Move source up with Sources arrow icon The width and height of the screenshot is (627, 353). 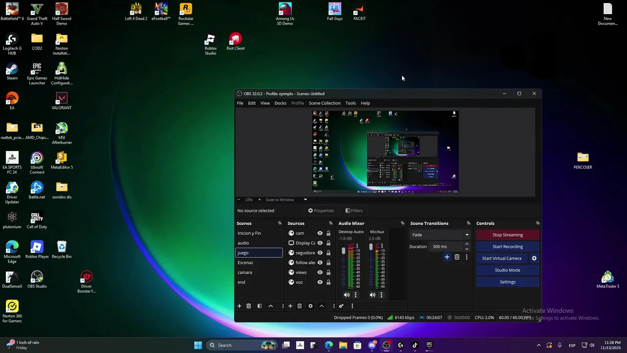(x=321, y=306)
